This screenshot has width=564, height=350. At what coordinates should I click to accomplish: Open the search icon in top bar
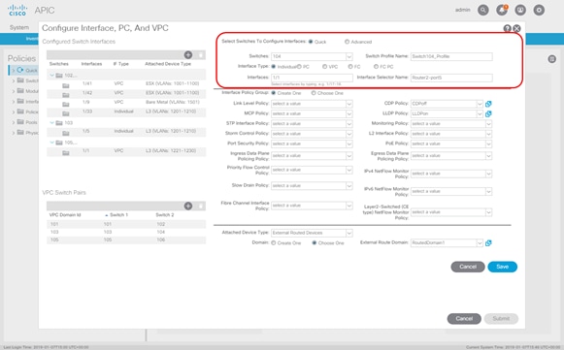pos(483,10)
